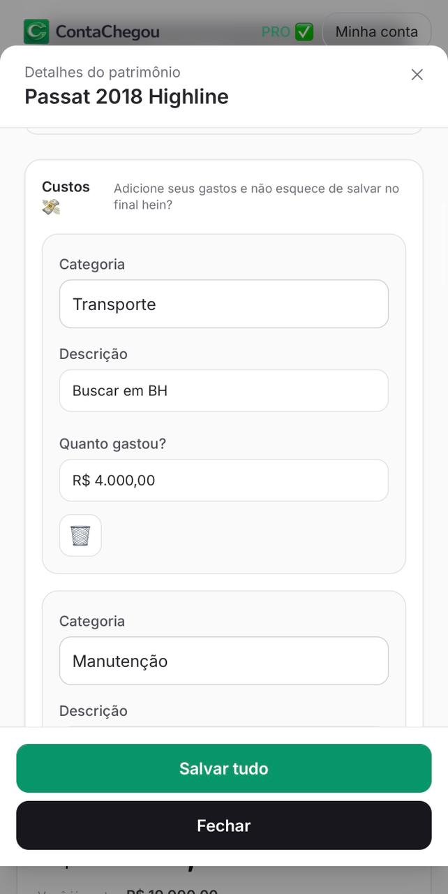Open the Categoria dropdown showing Transporte
Viewport: 448px width, 894px height.
click(x=223, y=304)
